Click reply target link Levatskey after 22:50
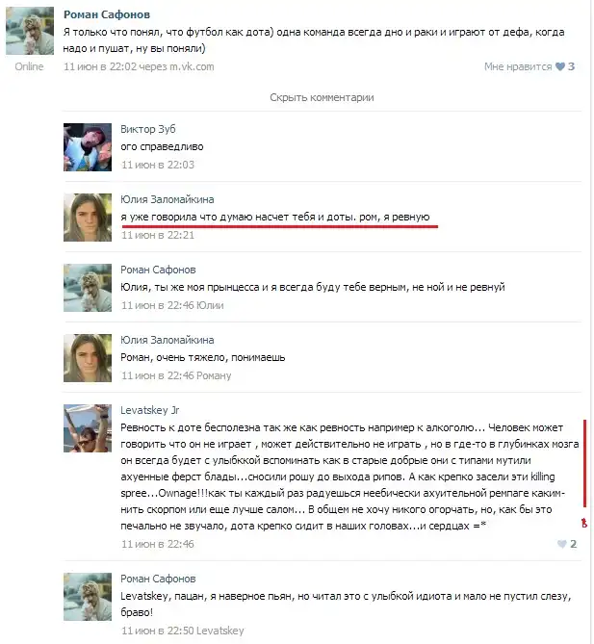The width and height of the screenshot is (594, 644). click(x=220, y=631)
